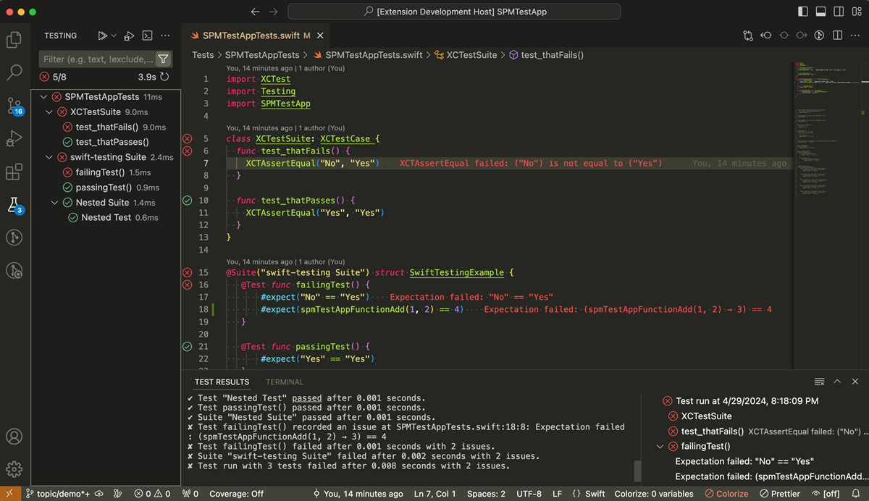This screenshot has width=869, height=501.
Task: Open the filter icon in Test Results header
Action: click(819, 382)
